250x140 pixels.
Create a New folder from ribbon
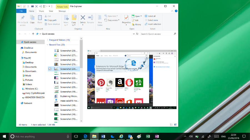100,20
